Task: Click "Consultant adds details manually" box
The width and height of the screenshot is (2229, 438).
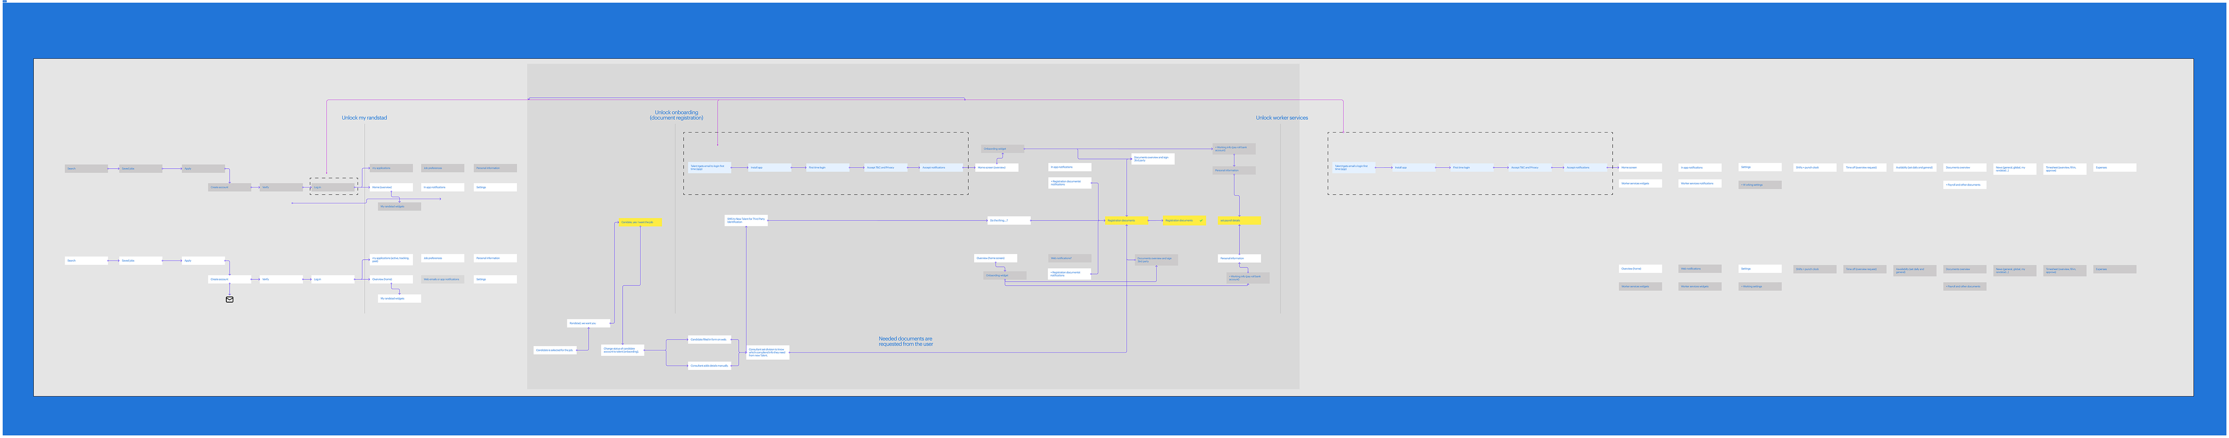Action: pyautogui.click(x=709, y=365)
